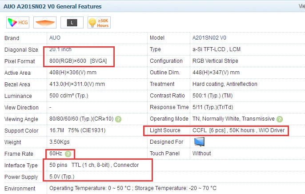305x194 pixels.
Task: Click the 80/80/60/60 viewing angle value
Action: (x=81, y=119)
